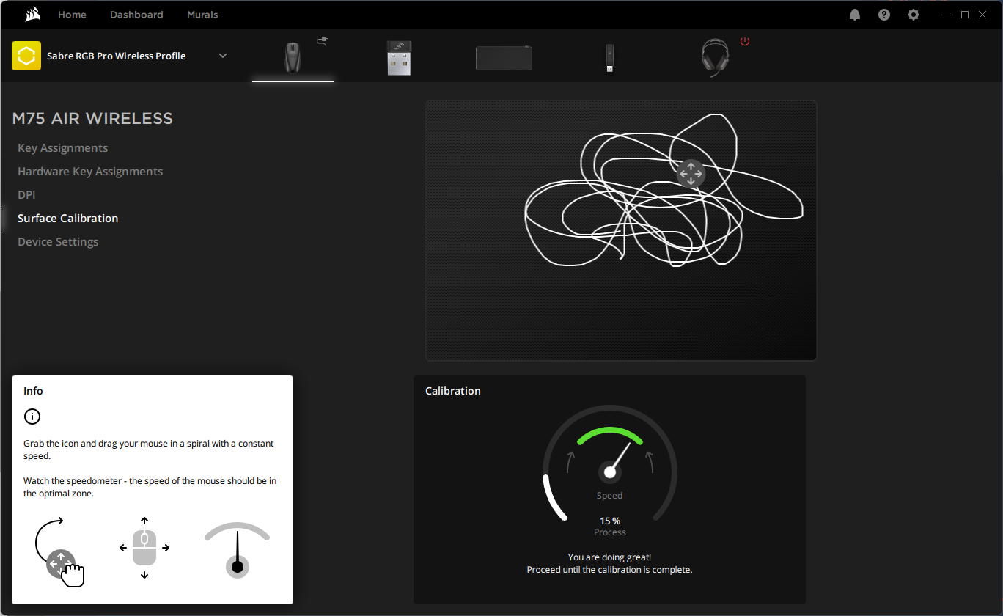This screenshot has height=616, width=1003.
Task: Expand the profile selector chevron
Action: pos(223,56)
